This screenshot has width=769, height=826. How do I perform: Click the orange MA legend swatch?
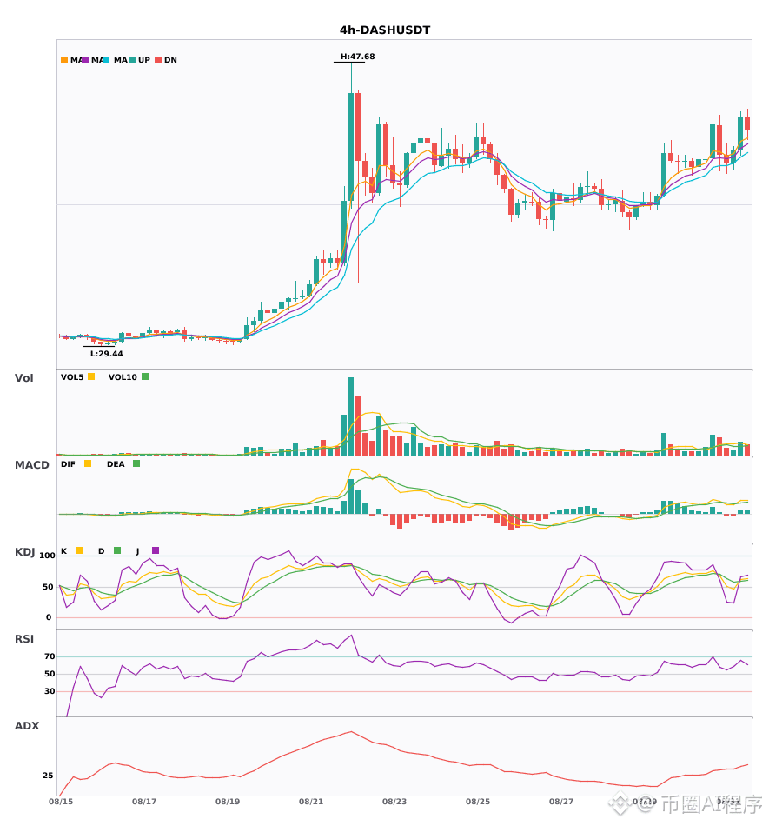(64, 60)
